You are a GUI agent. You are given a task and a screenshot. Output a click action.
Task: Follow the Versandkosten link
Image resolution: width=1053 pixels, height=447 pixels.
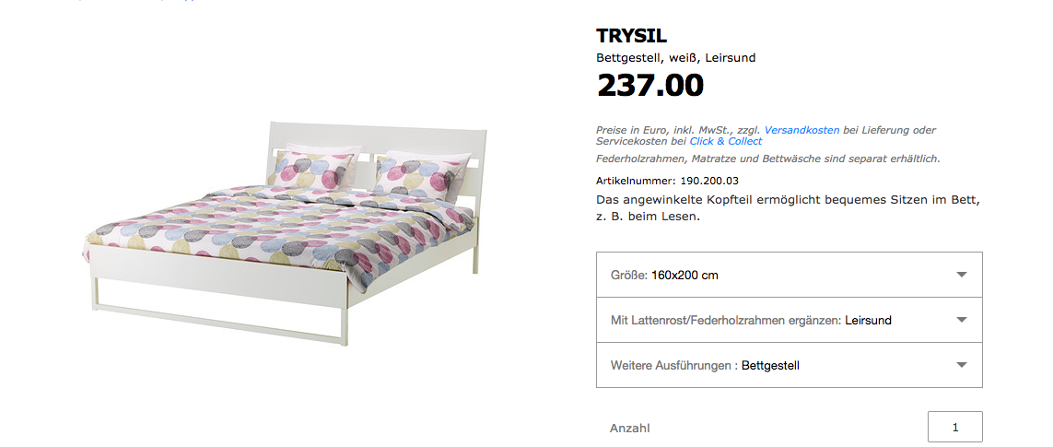tap(801, 130)
